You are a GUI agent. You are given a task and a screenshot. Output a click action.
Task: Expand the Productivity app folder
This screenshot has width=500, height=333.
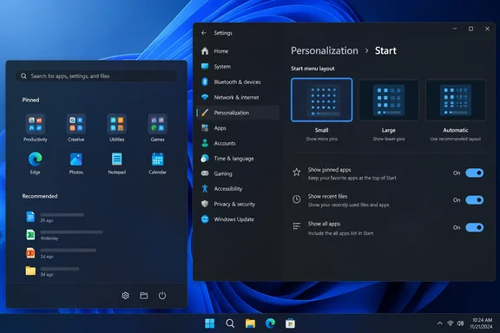[35, 127]
